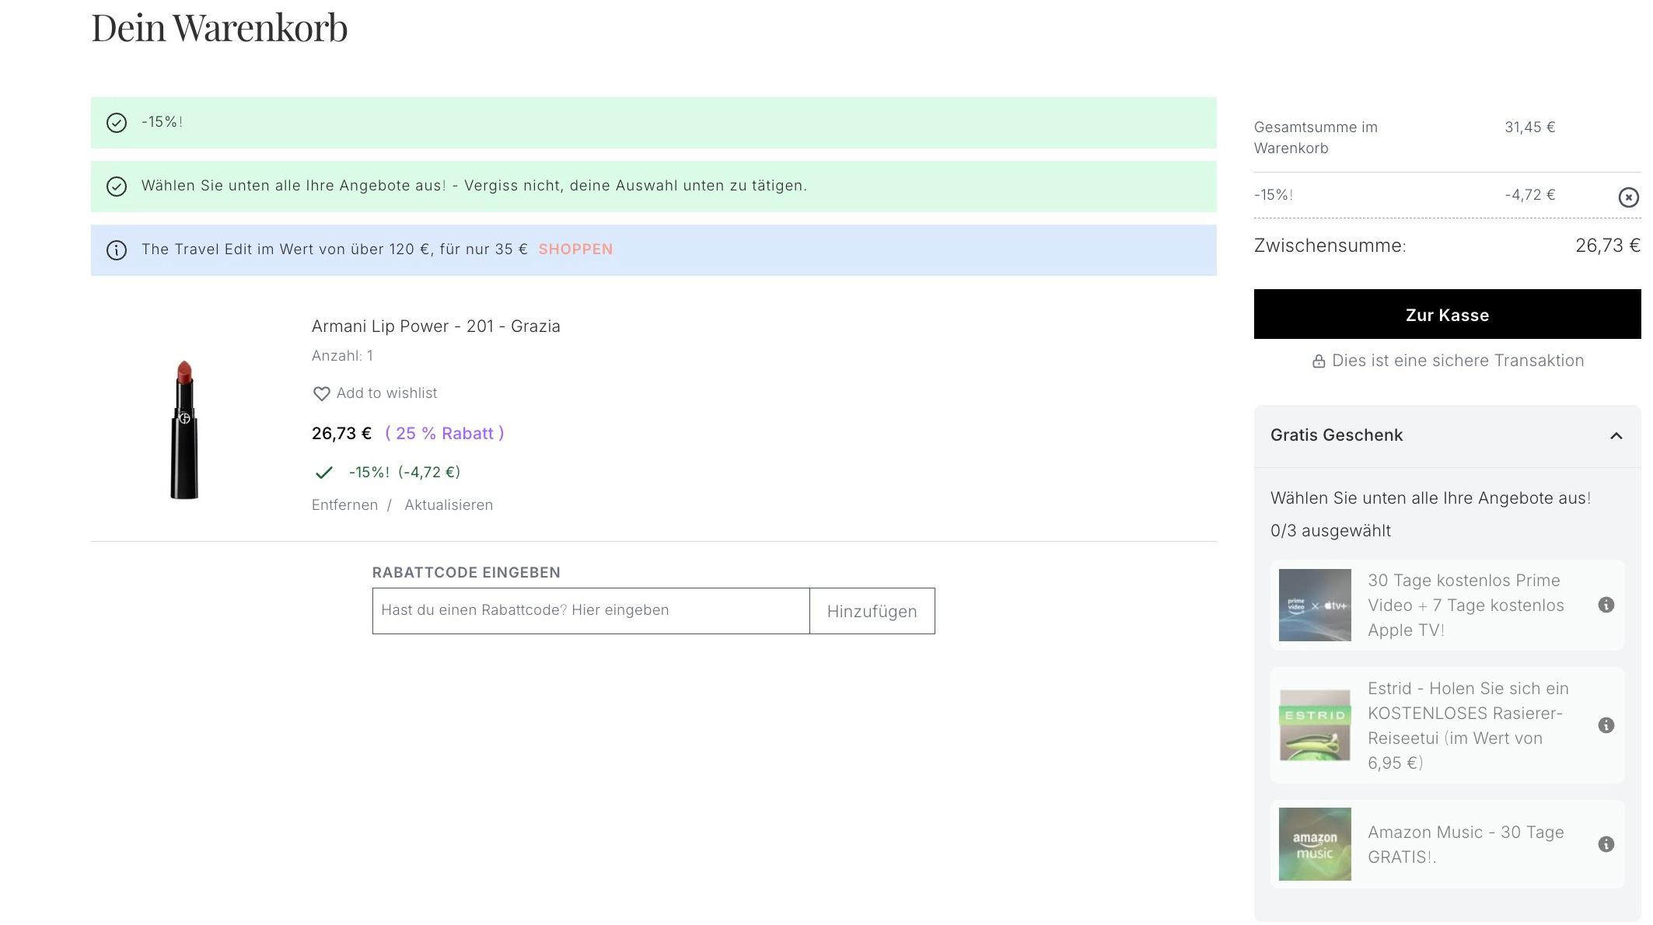
Task: Click Entfernen to remove the lipstick
Action: (344, 505)
